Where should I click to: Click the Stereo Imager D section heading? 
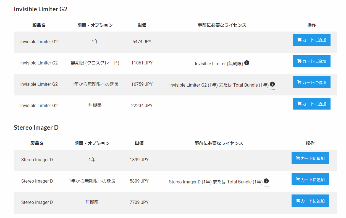pyautogui.click(x=36, y=128)
